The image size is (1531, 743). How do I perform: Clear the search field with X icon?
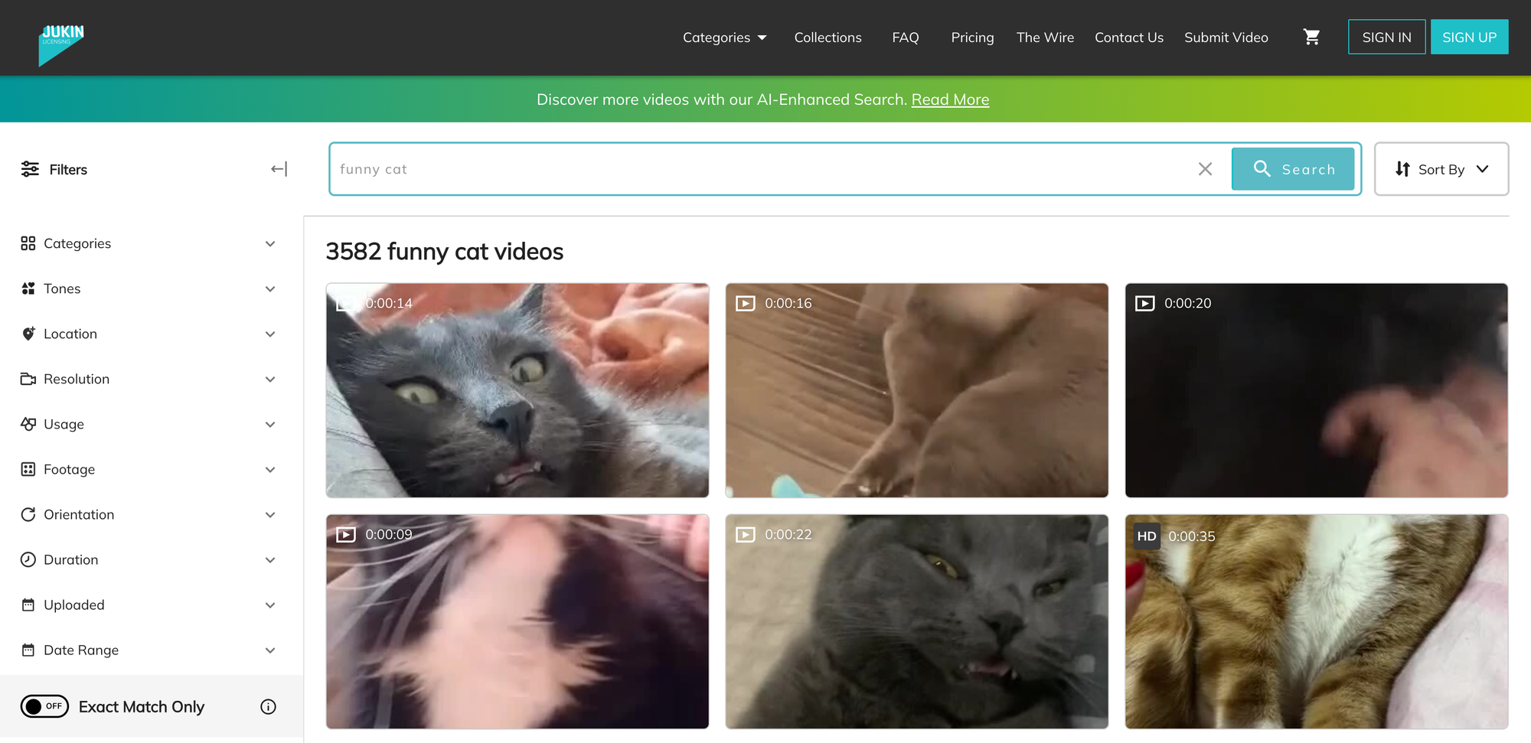[1205, 169]
